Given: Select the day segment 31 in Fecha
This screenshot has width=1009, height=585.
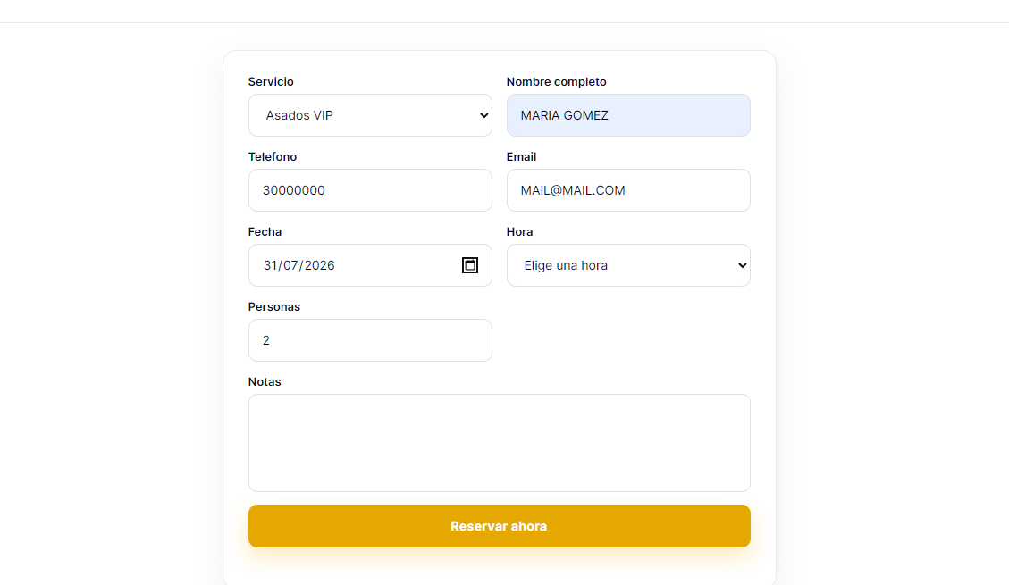Looking at the screenshot, I should [x=270, y=265].
